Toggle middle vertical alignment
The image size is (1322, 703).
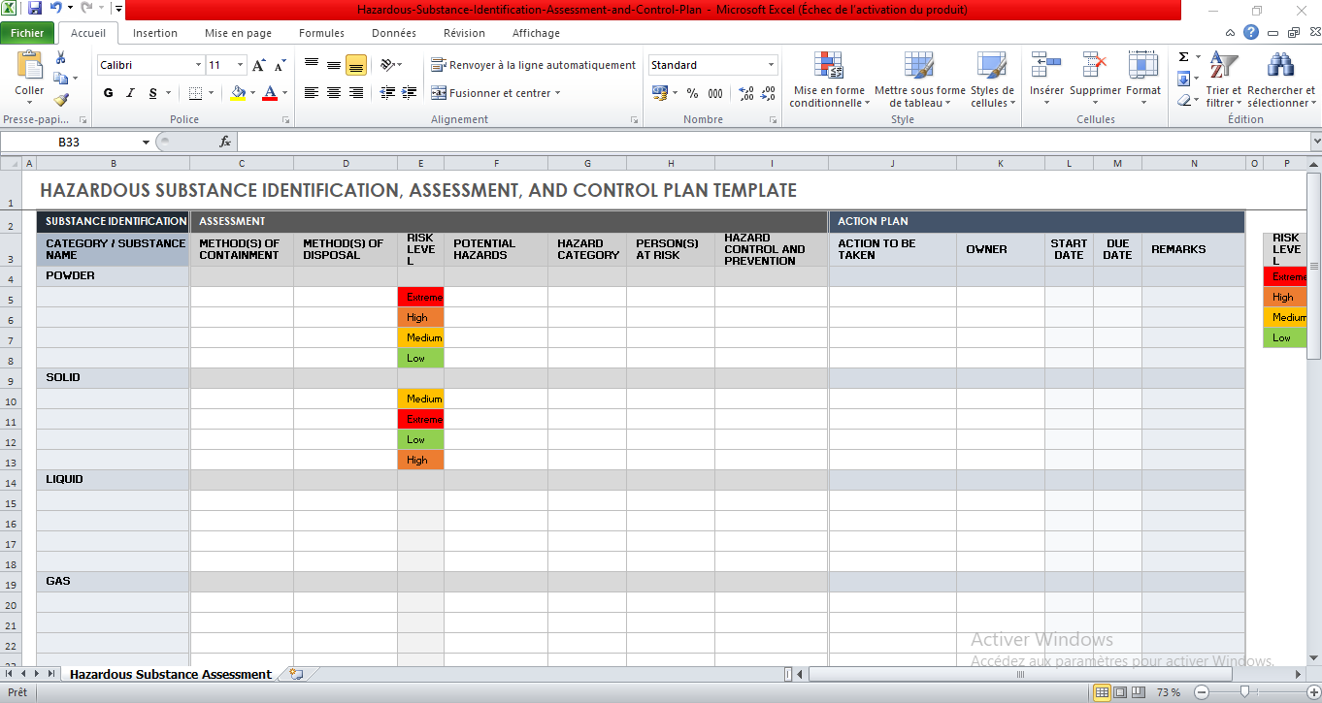(x=334, y=65)
